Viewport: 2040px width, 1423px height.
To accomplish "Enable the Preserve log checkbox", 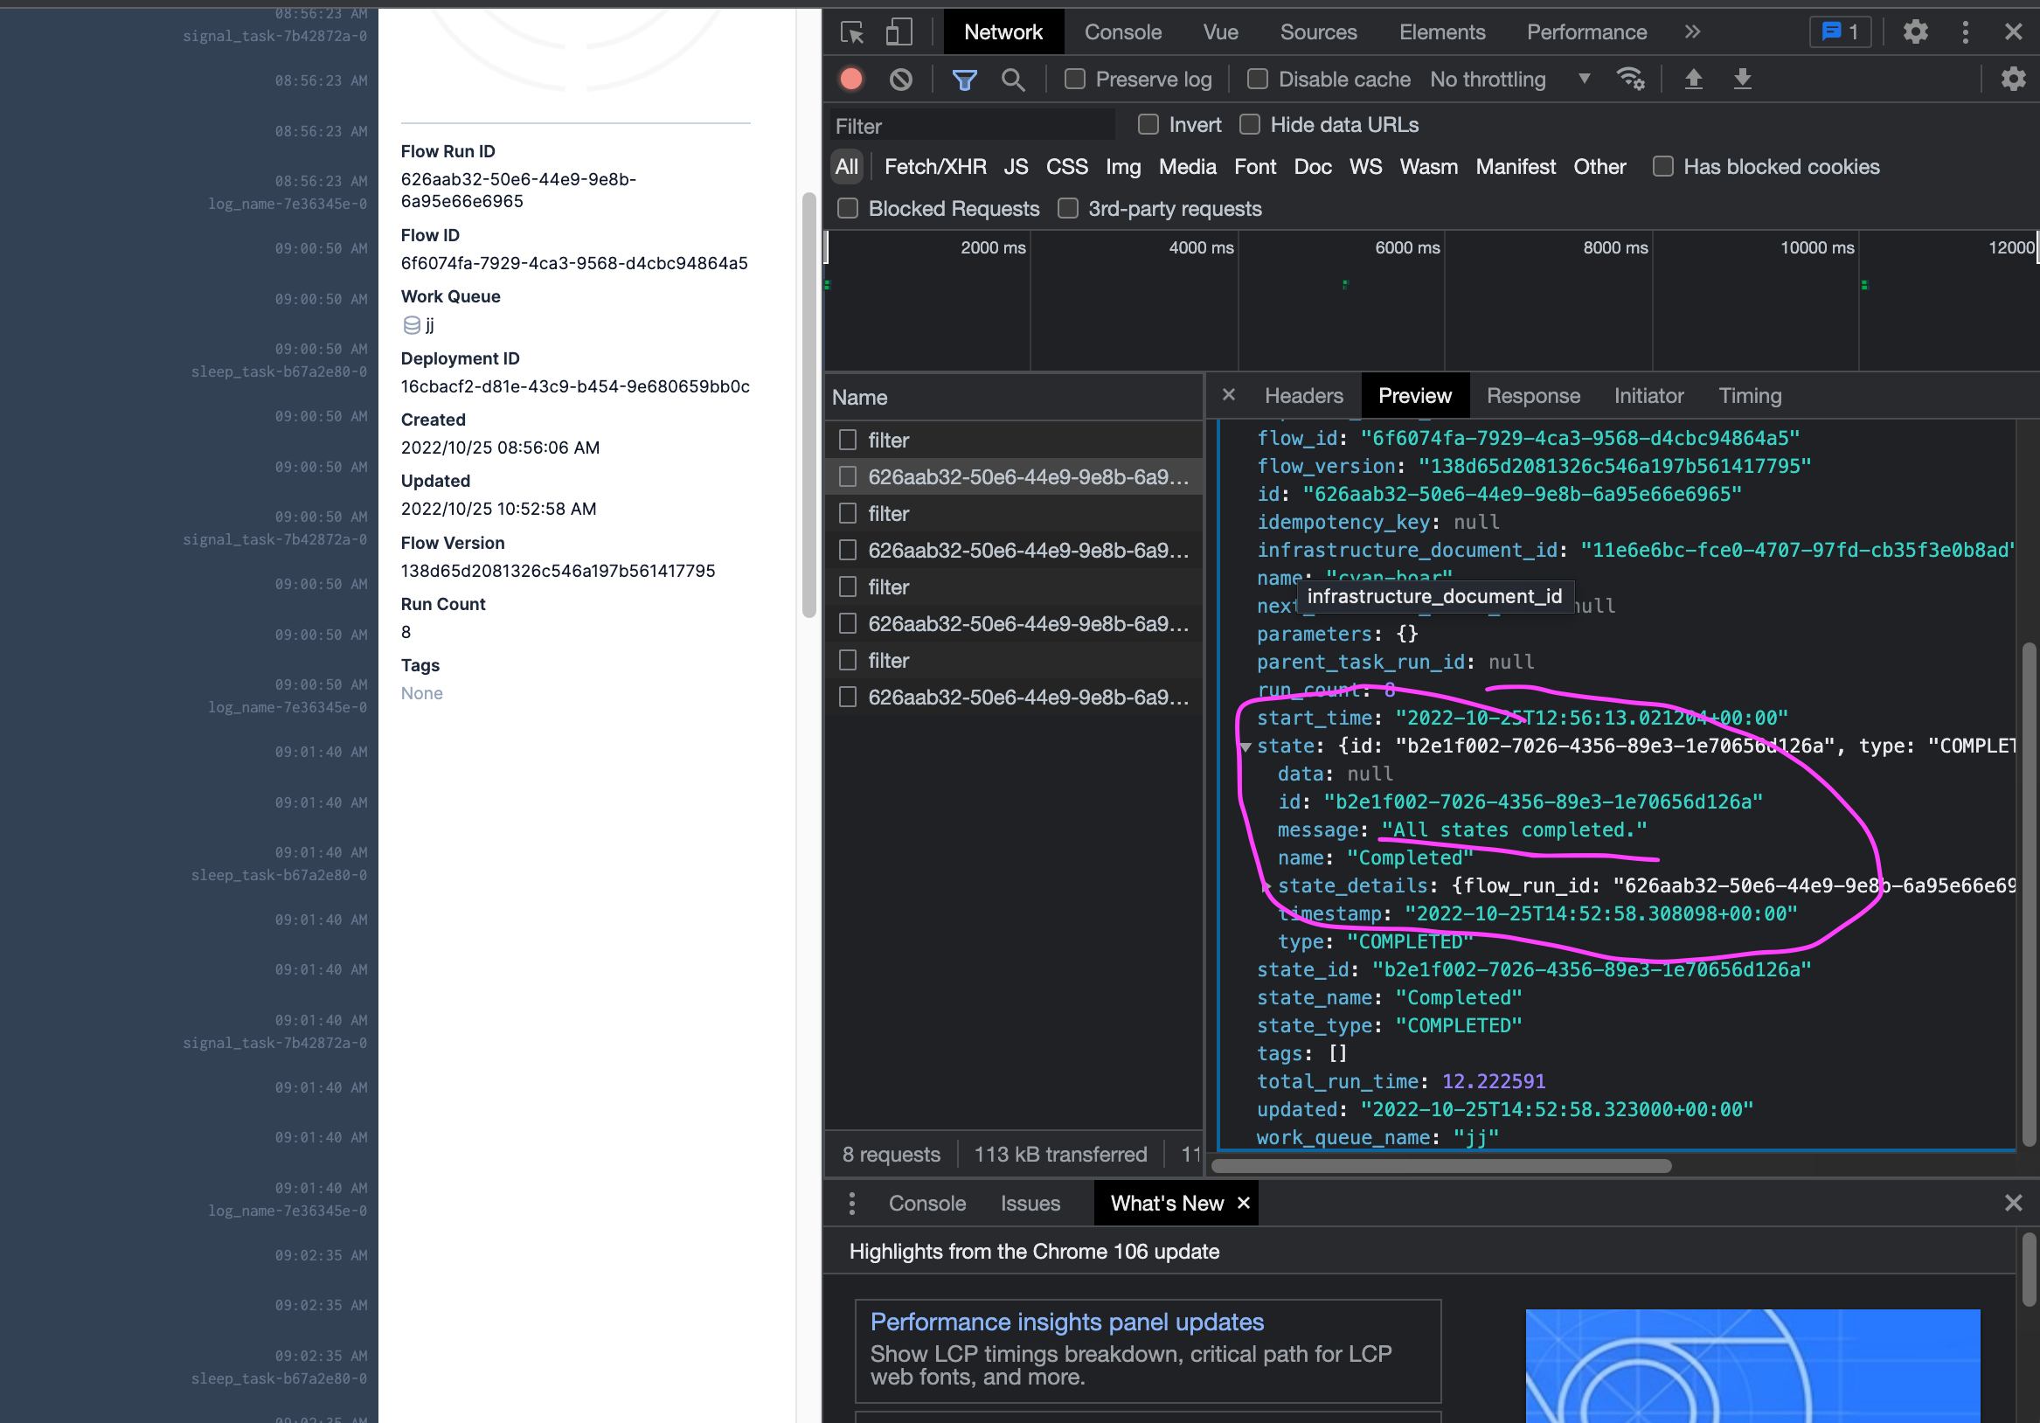I will tap(1074, 80).
